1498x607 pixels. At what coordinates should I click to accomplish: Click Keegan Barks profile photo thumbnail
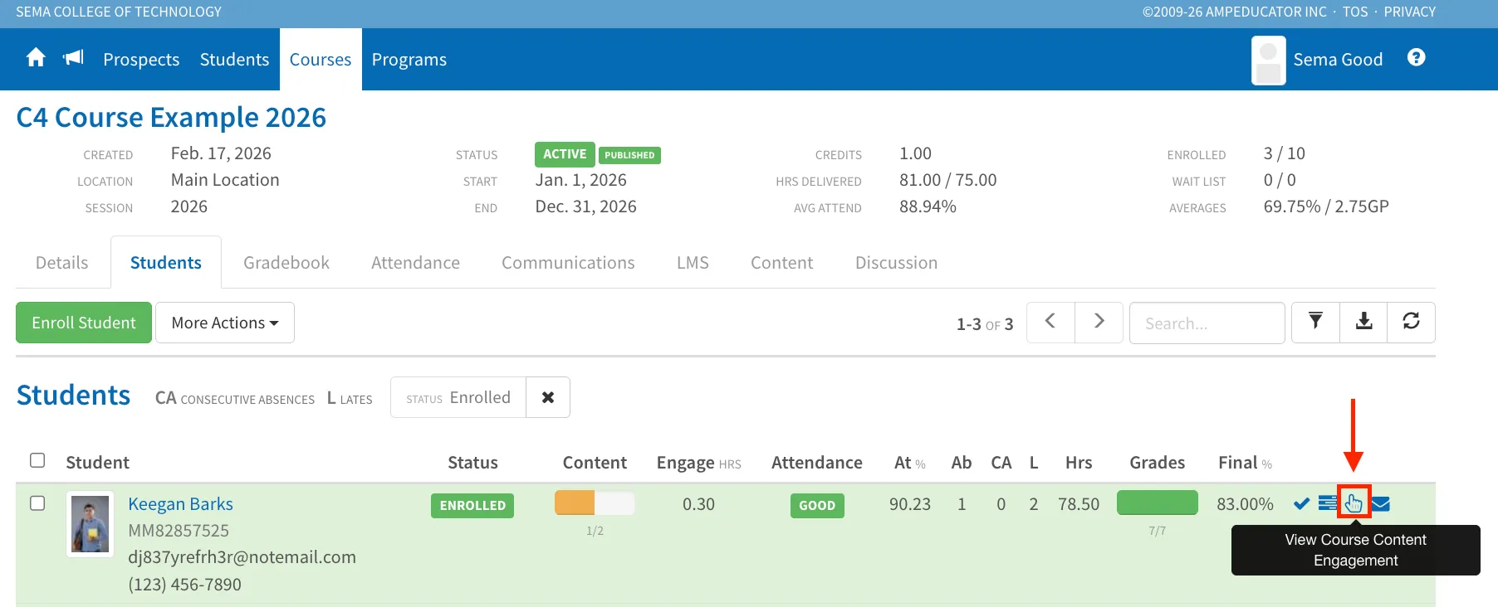click(91, 524)
